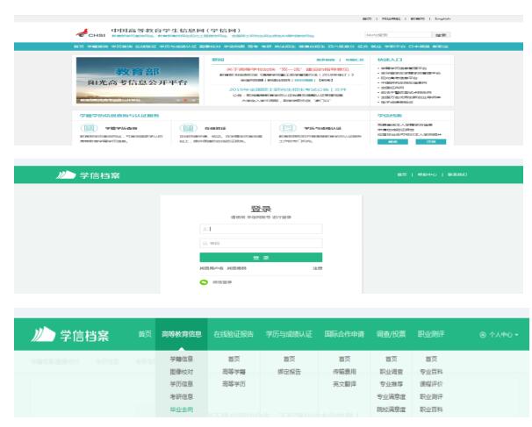Click the CHSI bird logo
Viewport: 532px width, 427px height.
[83, 32]
